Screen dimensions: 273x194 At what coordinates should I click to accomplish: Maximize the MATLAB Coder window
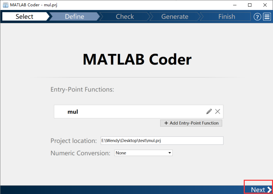(x=250, y=5)
